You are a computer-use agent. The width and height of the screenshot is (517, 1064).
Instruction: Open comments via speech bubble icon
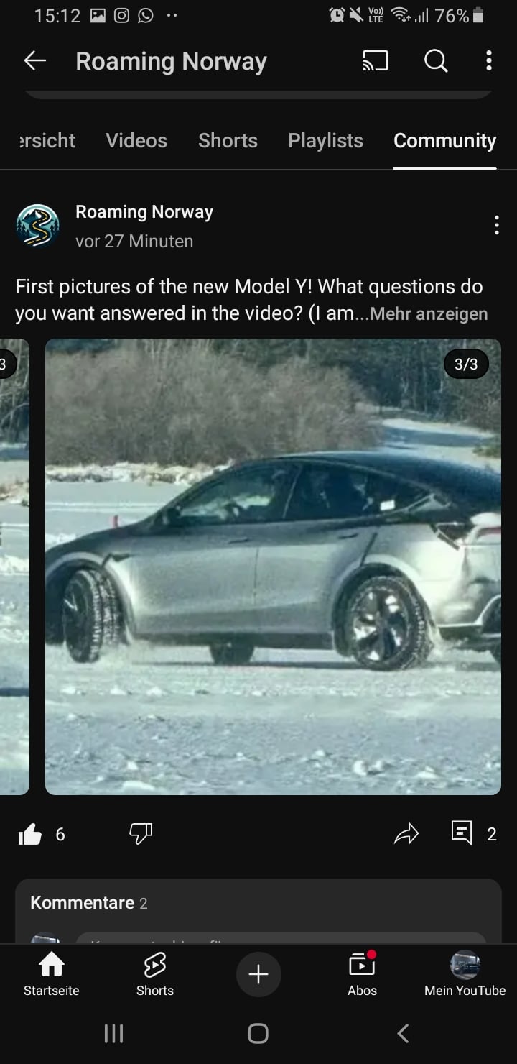point(462,833)
